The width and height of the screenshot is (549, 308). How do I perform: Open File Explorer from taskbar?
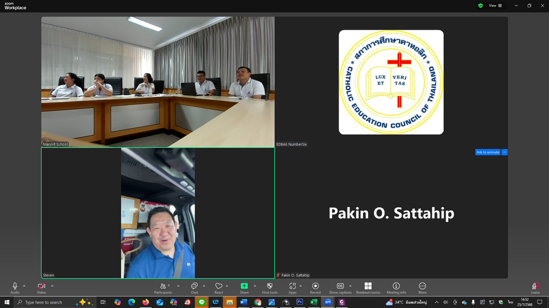[x=229, y=302]
